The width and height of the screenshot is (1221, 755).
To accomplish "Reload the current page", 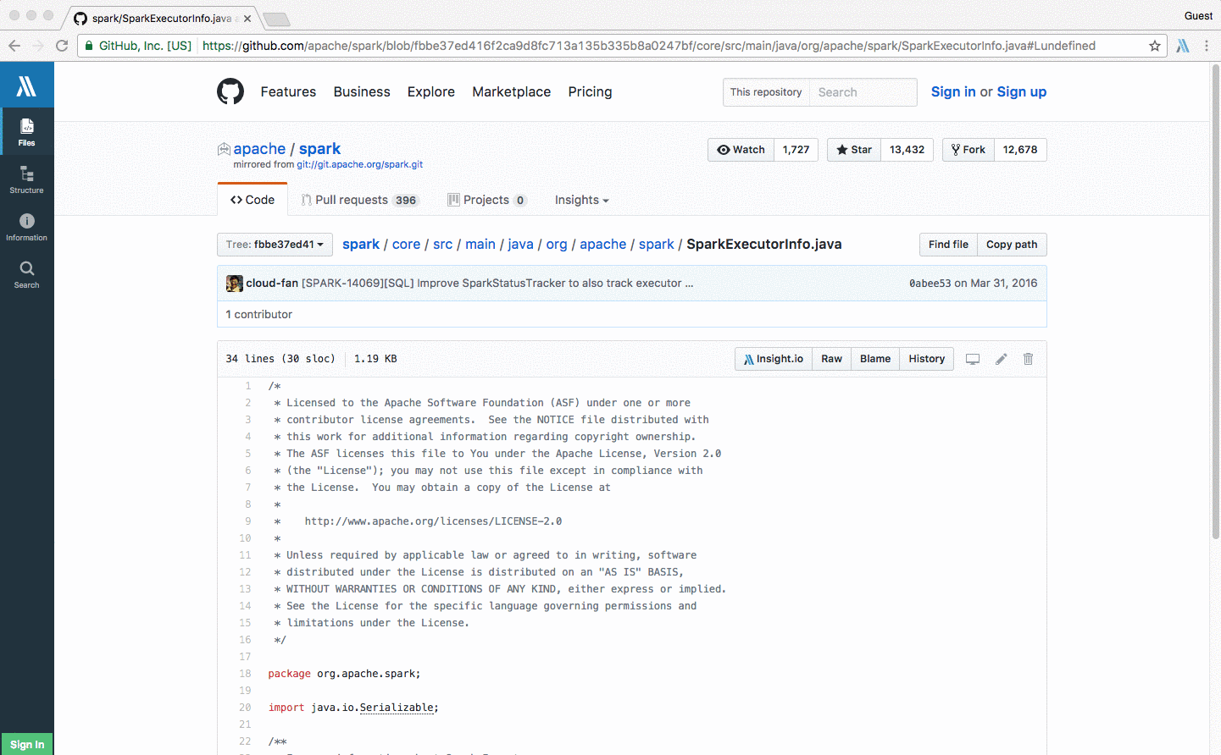I will pyautogui.click(x=62, y=46).
